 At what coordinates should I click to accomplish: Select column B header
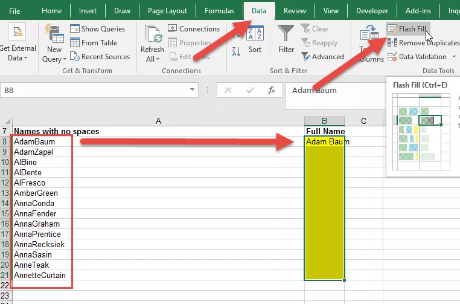[x=324, y=121]
